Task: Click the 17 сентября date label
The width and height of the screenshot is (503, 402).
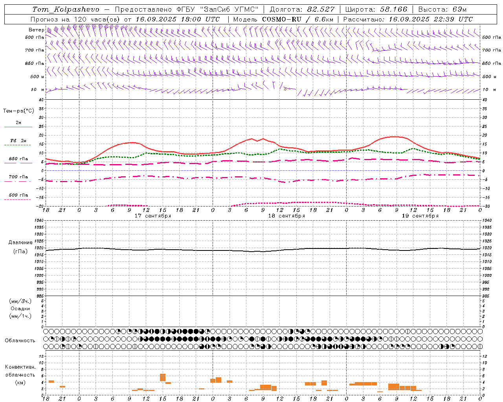Action: (x=153, y=216)
